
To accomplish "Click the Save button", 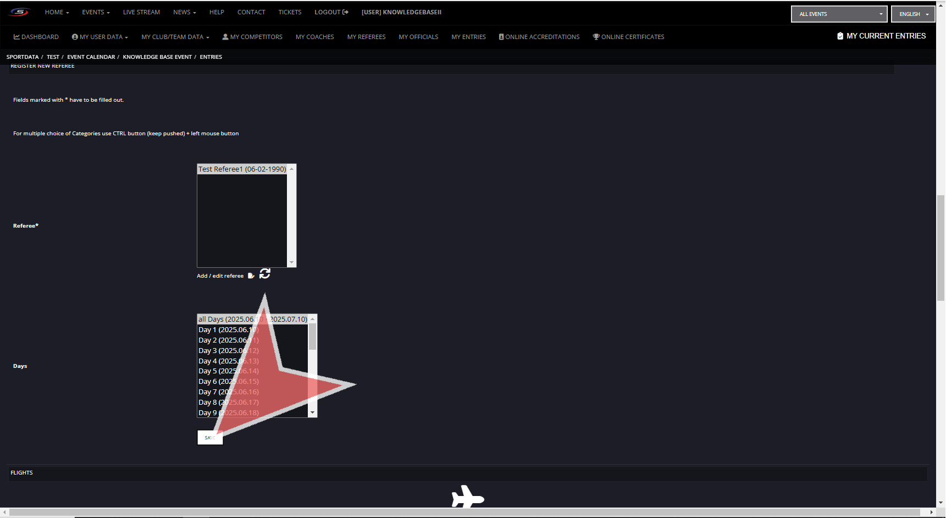I will tap(210, 438).
